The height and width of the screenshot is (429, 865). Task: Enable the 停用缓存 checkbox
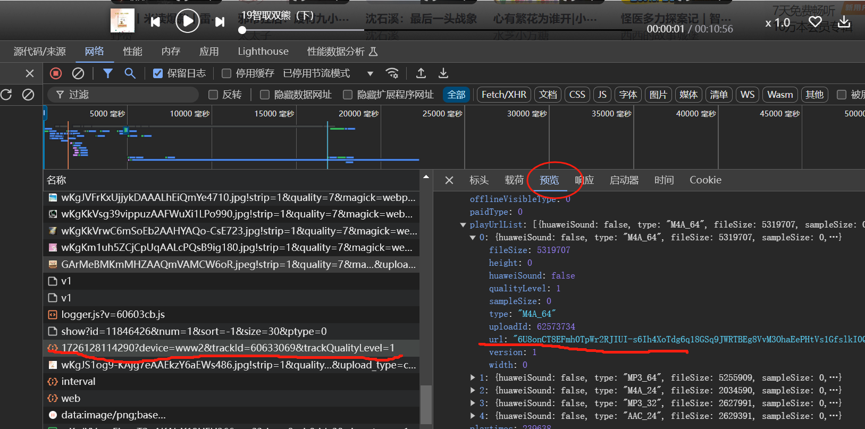226,73
